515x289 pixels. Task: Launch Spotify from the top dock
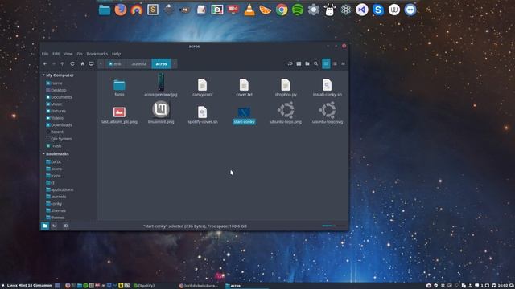(298, 10)
